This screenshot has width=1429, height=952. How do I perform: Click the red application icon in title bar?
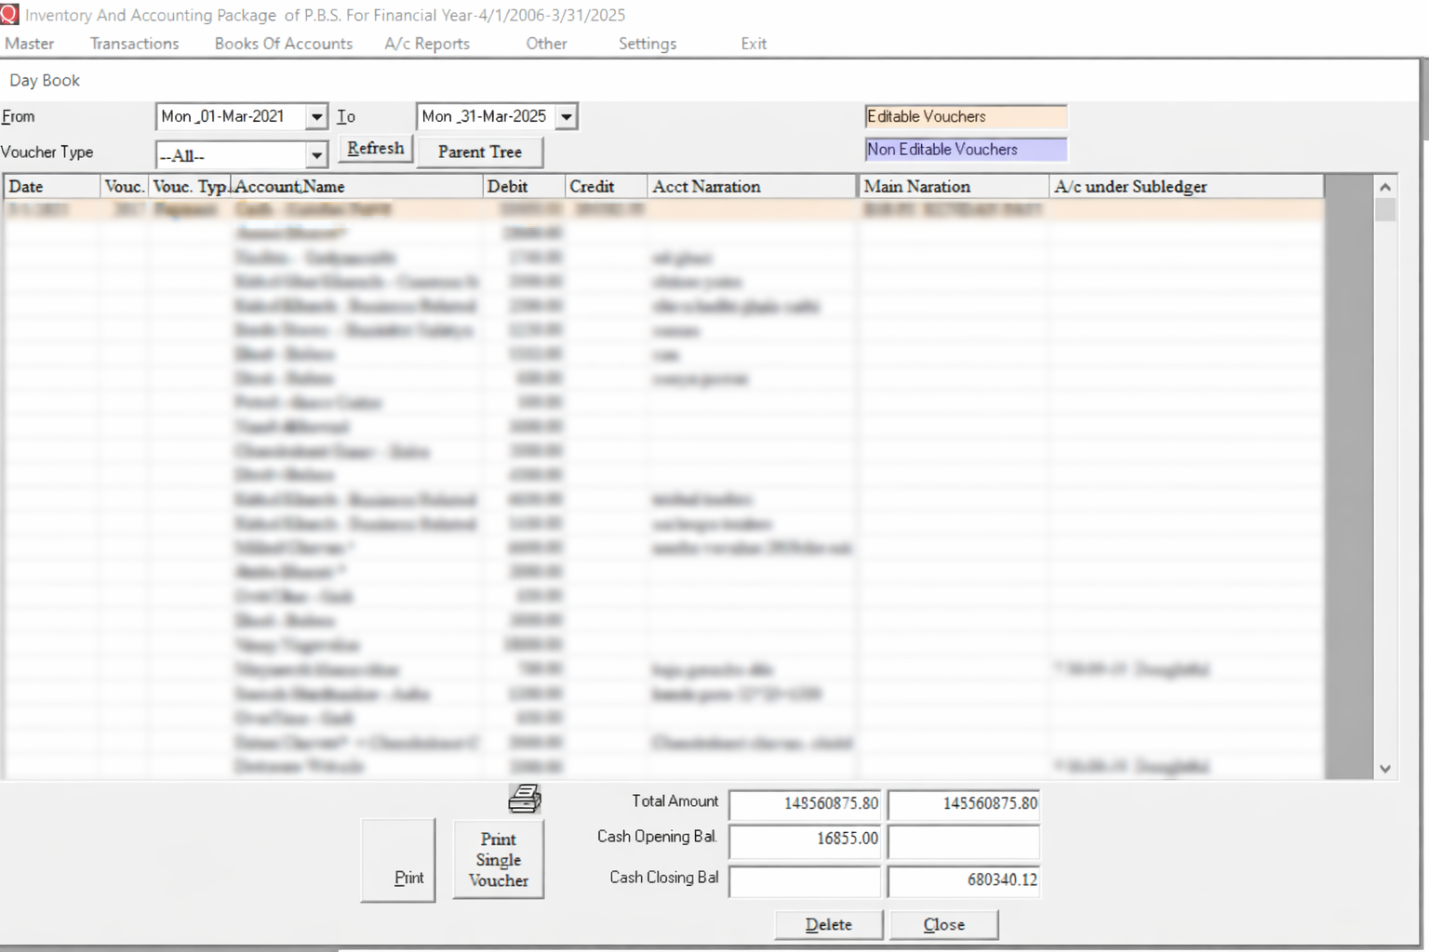click(x=9, y=14)
